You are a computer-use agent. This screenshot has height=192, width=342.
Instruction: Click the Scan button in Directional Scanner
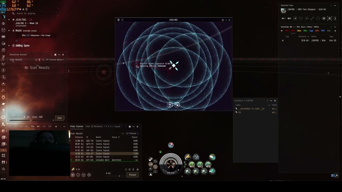coord(60,118)
